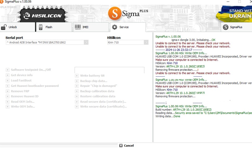Open the IMEI tab
The image size is (252, 148).
point(91,27)
